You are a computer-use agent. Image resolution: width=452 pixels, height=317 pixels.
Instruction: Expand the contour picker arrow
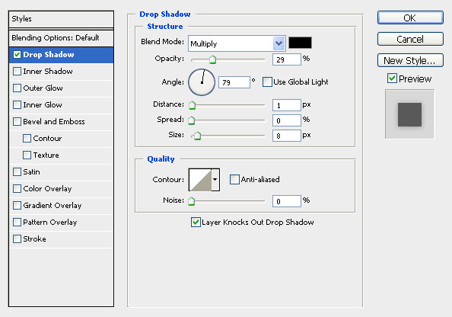coord(215,180)
